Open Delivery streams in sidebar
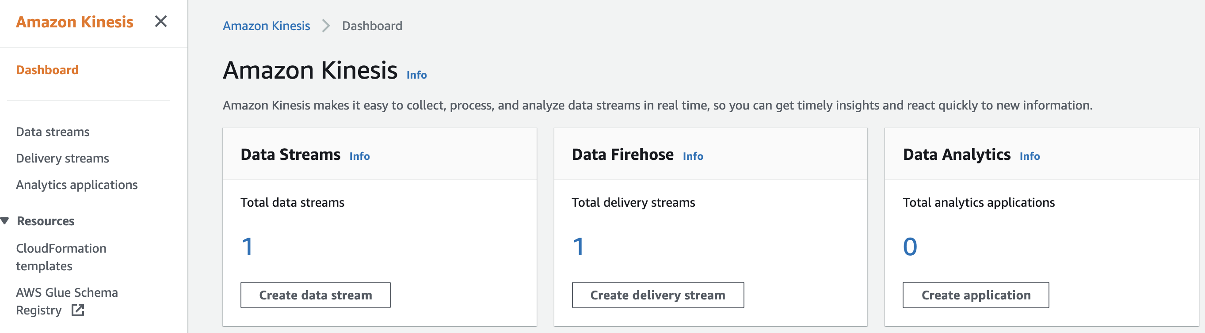This screenshot has height=333, width=1205. click(62, 158)
